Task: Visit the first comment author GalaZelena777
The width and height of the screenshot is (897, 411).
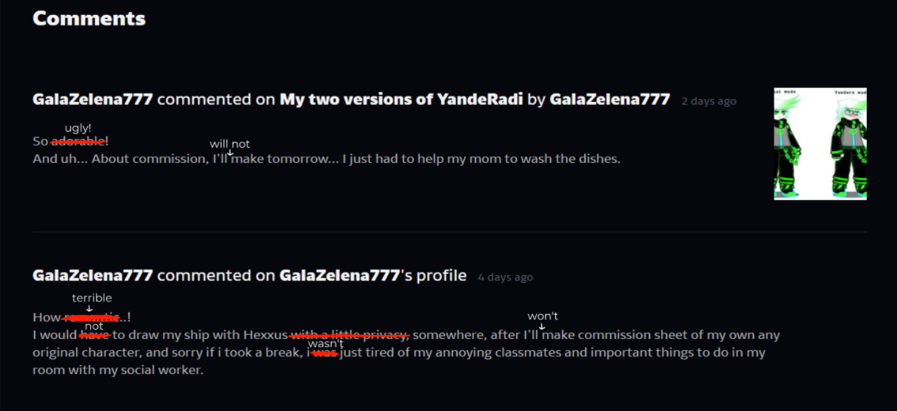Action: (93, 100)
